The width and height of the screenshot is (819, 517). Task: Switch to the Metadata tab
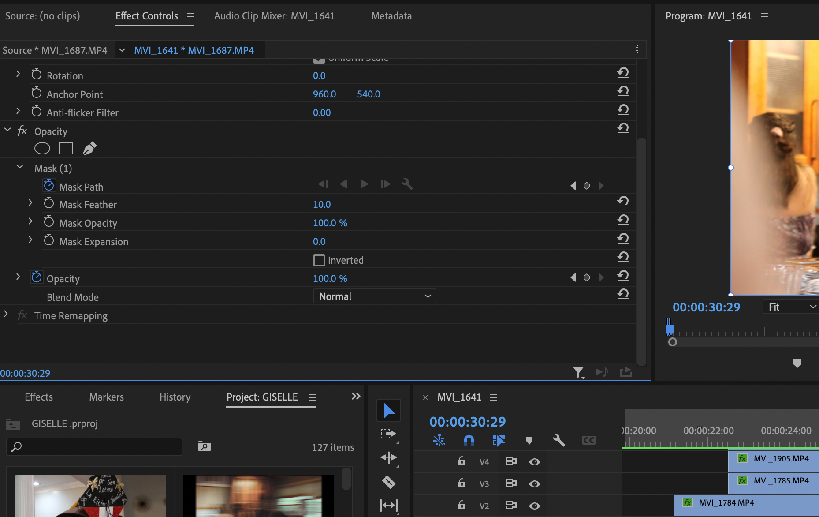[x=391, y=16]
